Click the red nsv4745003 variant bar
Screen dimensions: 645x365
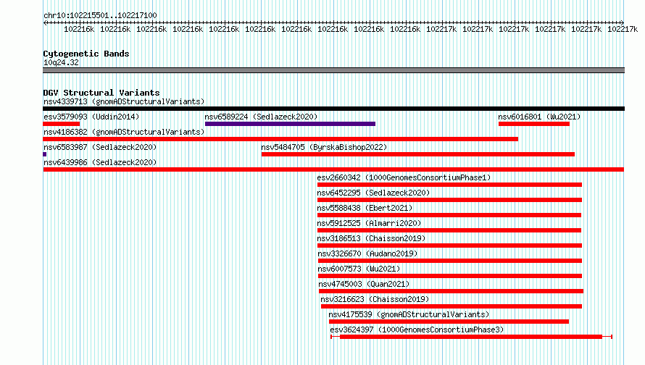click(451, 291)
